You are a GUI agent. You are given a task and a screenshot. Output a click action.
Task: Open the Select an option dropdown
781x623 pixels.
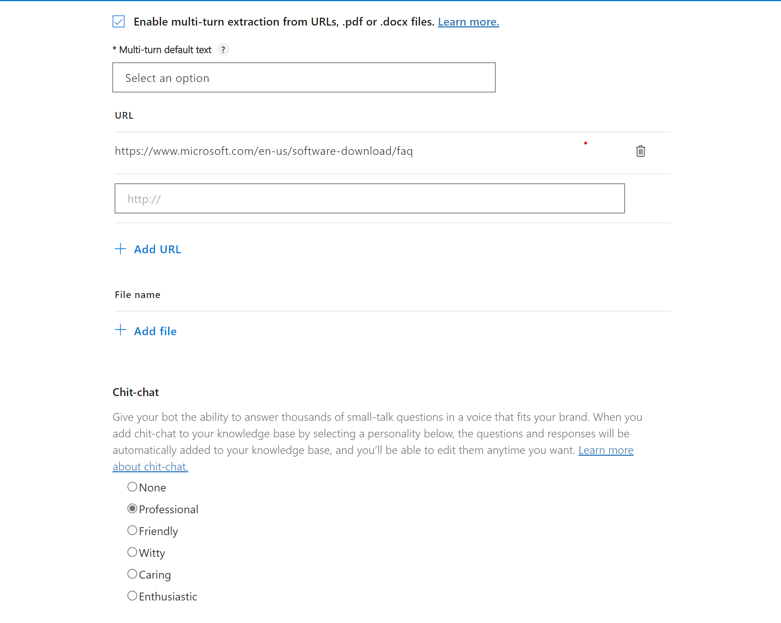click(304, 77)
